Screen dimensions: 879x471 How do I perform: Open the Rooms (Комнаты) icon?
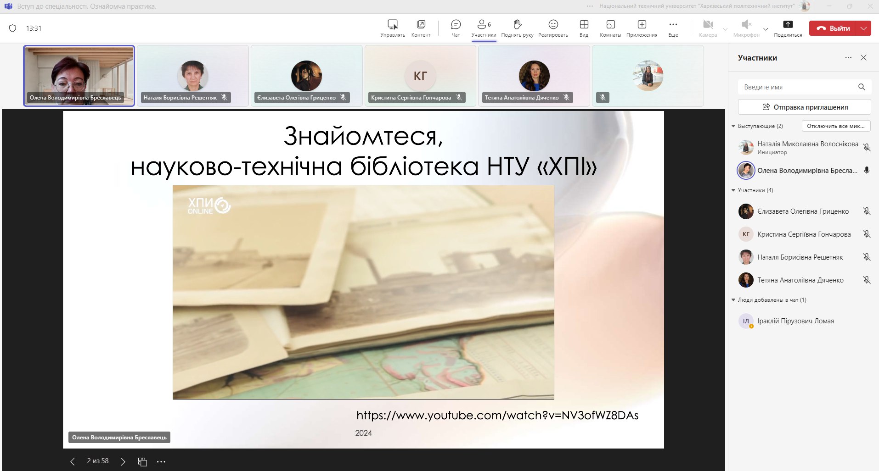(x=610, y=25)
